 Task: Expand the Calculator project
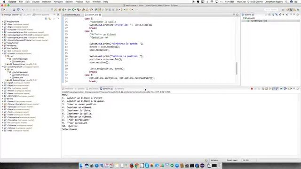click(3, 30)
